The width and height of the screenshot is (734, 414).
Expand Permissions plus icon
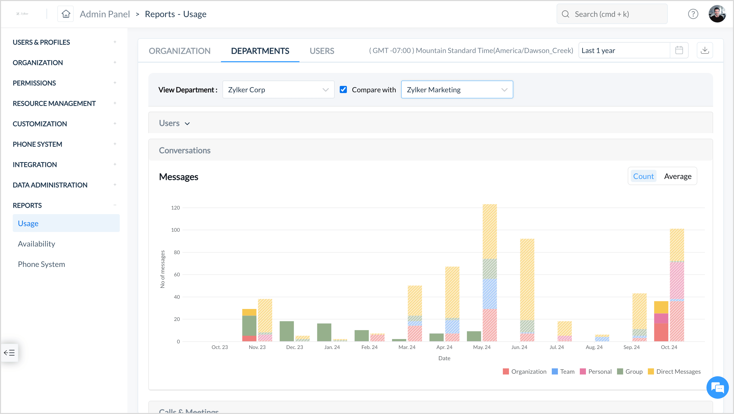115,83
